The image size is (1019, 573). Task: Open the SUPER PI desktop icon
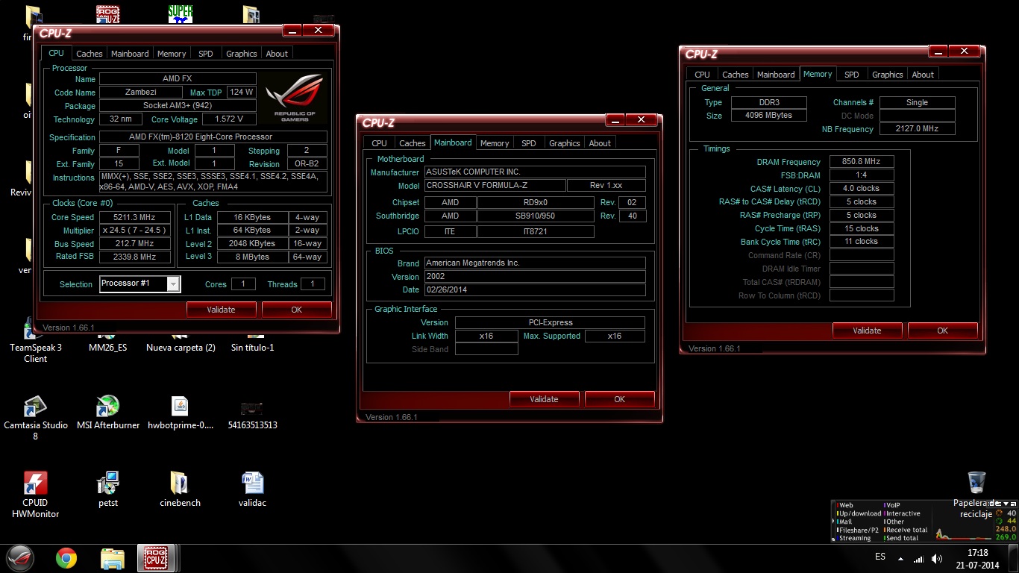click(x=180, y=13)
